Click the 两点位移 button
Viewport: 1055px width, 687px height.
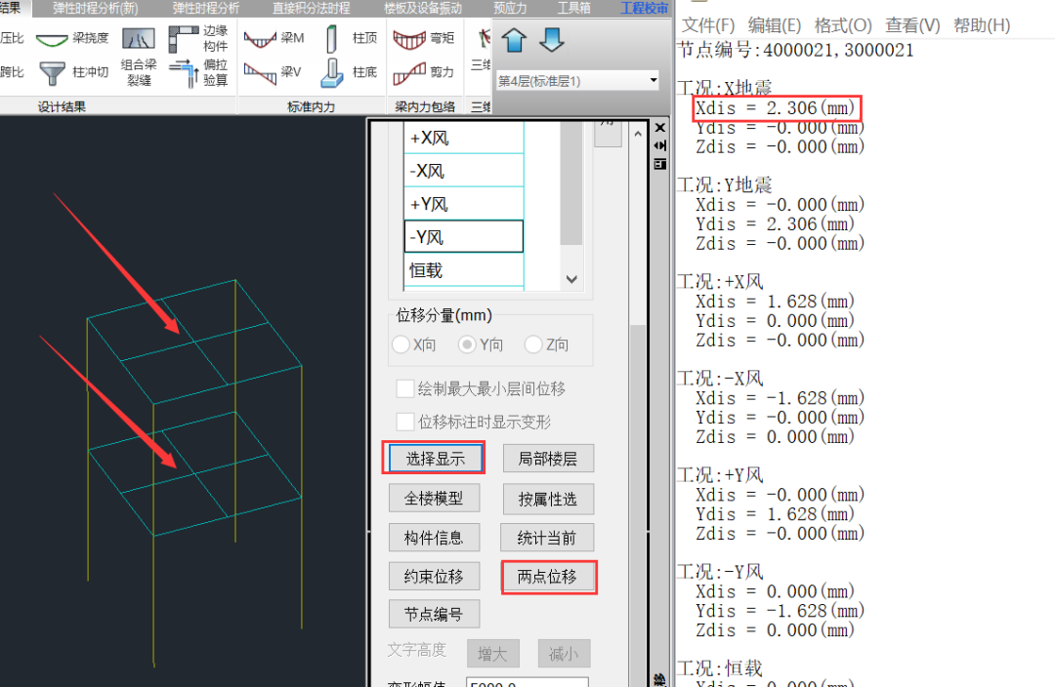[x=548, y=576]
